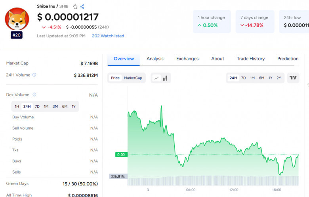Open the 202 Watchlisted link
The image size is (309, 197).
coord(108,36)
